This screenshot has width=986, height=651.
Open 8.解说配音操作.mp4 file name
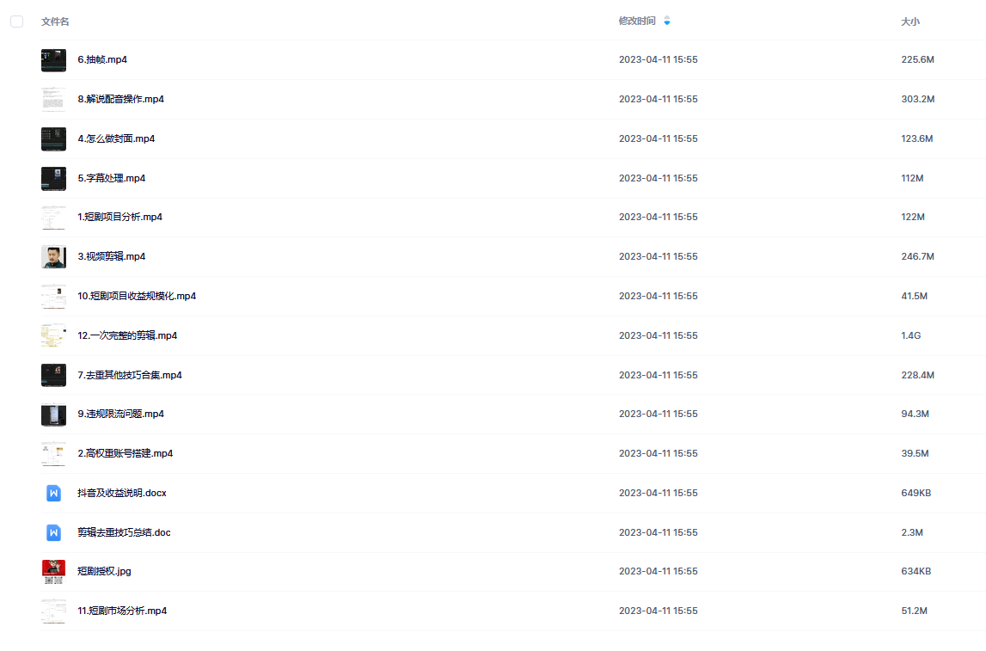[120, 100]
